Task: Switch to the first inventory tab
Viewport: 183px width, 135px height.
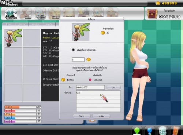Action: (8, 25)
